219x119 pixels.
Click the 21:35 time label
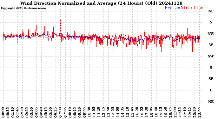[180, 113]
